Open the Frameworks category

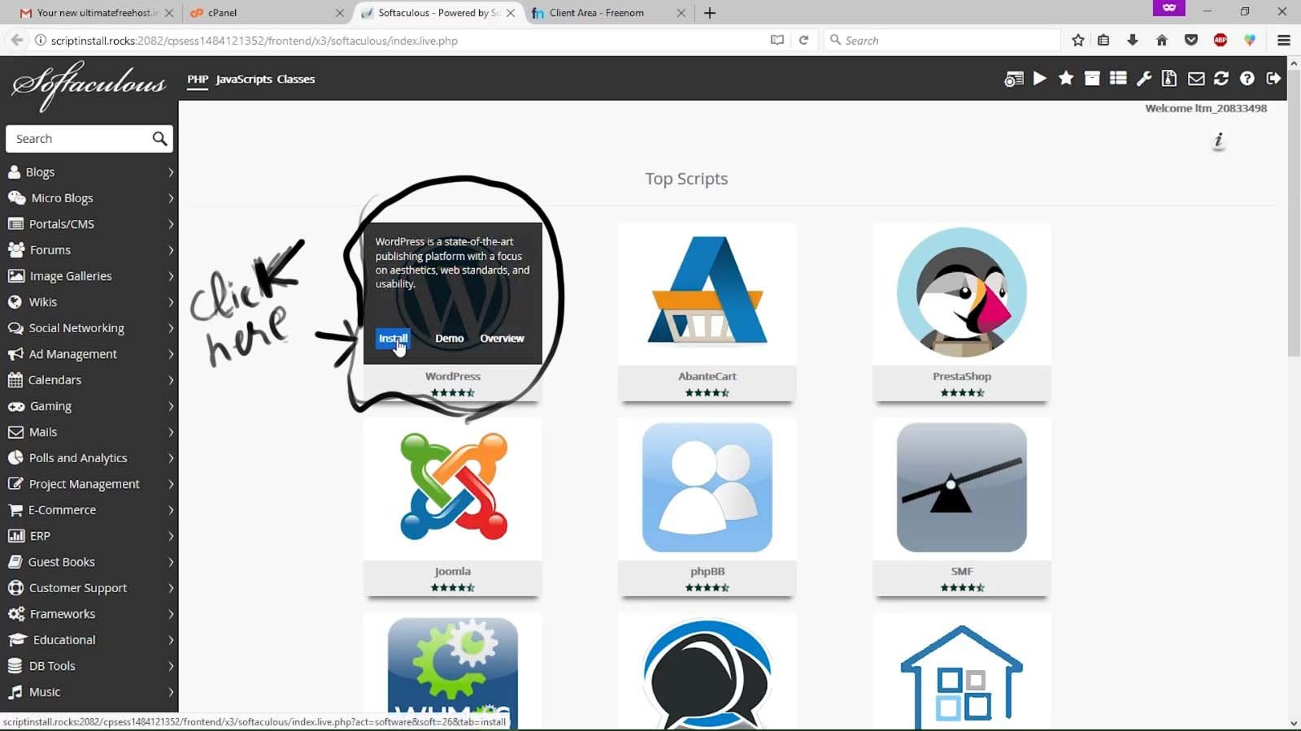(89, 614)
